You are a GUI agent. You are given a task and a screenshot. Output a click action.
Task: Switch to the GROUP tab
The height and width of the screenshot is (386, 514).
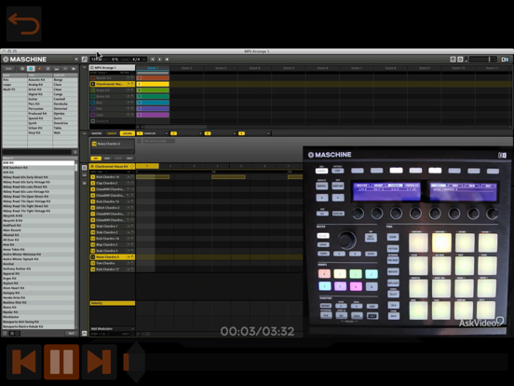[112, 133]
